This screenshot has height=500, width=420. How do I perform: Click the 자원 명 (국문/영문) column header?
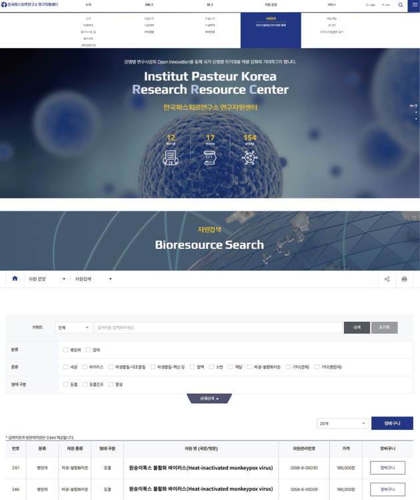(x=201, y=449)
